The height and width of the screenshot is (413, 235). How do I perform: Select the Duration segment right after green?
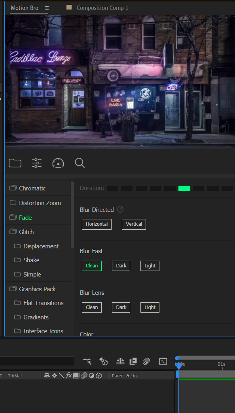pyautogui.click(x=199, y=188)
